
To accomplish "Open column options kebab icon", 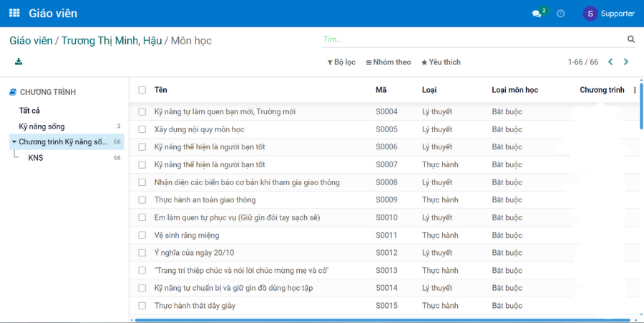I will click(635, 90).
